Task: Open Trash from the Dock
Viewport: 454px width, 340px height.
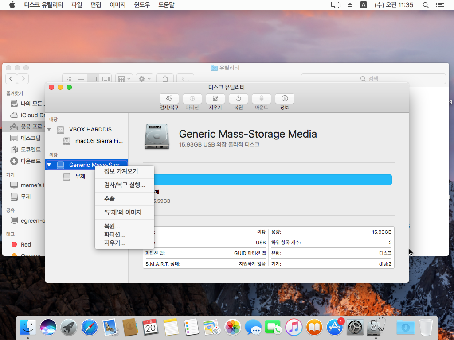Action: 426,327
